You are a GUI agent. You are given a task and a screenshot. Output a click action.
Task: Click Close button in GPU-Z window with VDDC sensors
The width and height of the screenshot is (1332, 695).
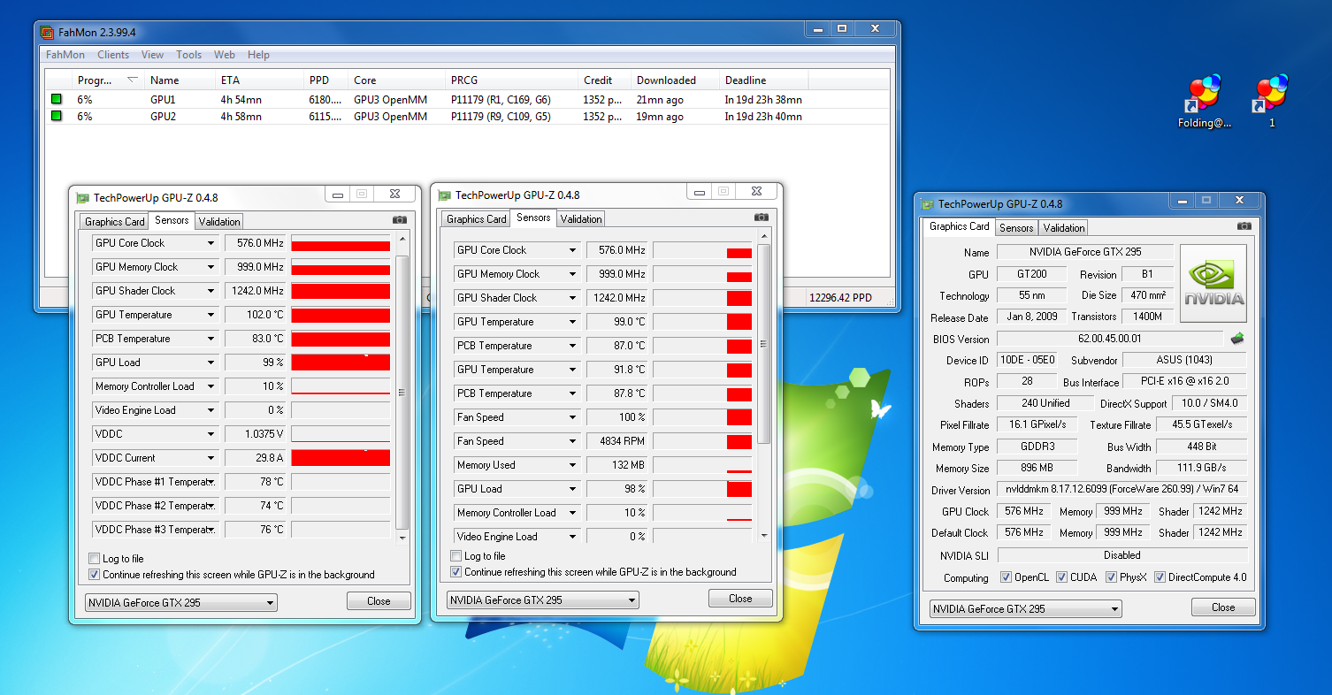379,601
